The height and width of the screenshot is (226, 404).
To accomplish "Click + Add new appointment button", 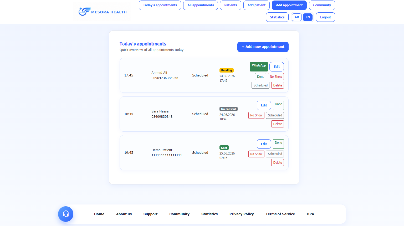I will click(263, 47).
